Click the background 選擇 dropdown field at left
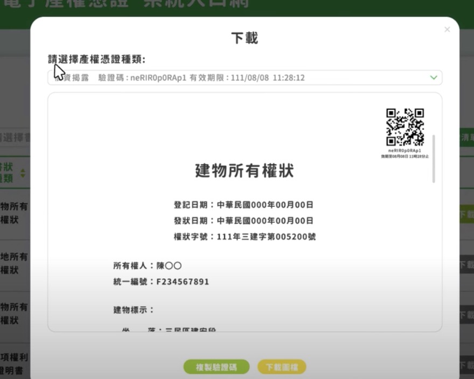 (15, 137)
